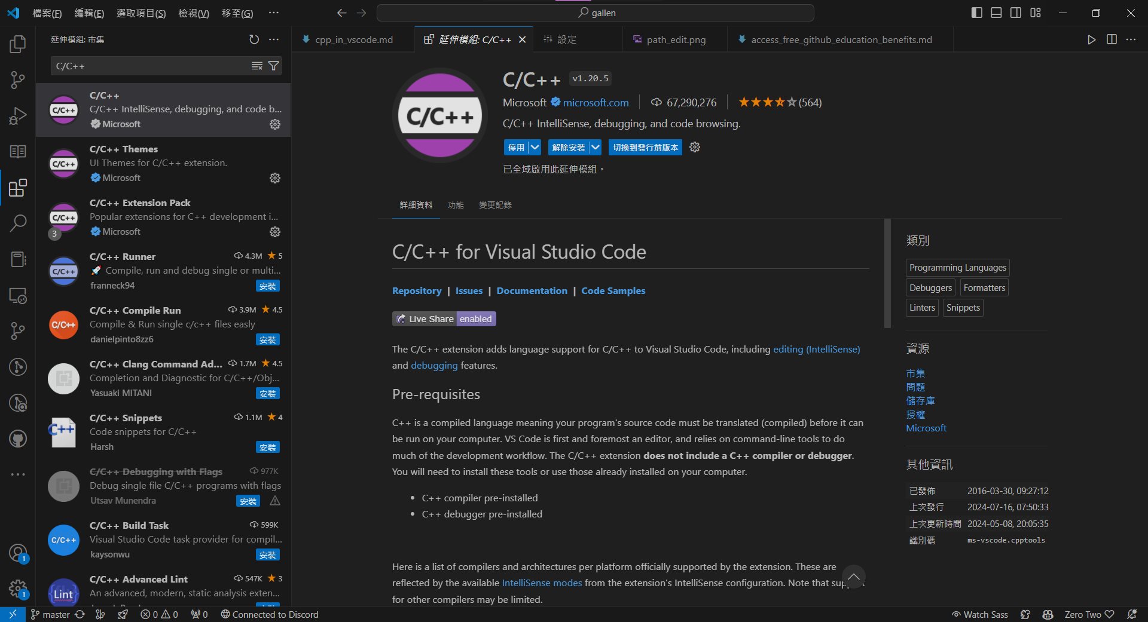
Task: Open the Source Control view
Action: [18, 79]
